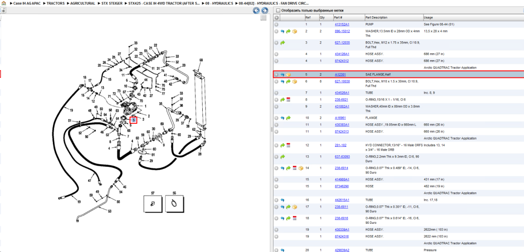Click 'Includes 13, 14' usage text
This screenshot has width=524, height=252.
click(x=434, y=145)
